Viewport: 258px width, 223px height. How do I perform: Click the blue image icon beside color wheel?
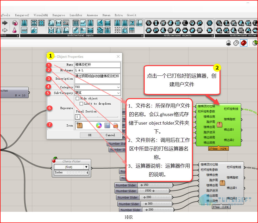point(107,125)
